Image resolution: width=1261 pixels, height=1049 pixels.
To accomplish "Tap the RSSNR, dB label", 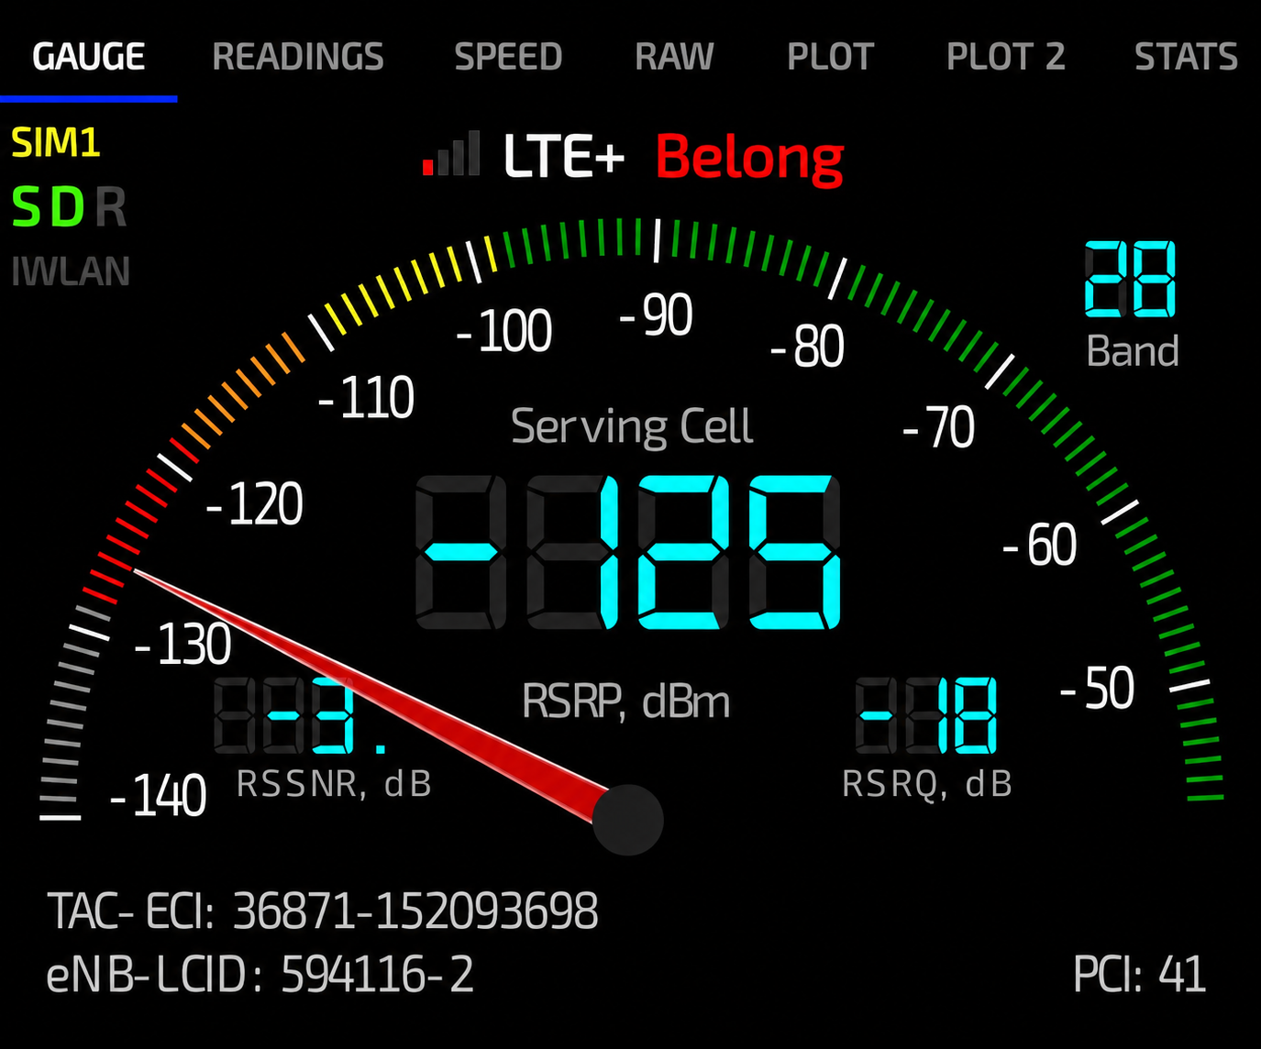I will tap(334, 784).
